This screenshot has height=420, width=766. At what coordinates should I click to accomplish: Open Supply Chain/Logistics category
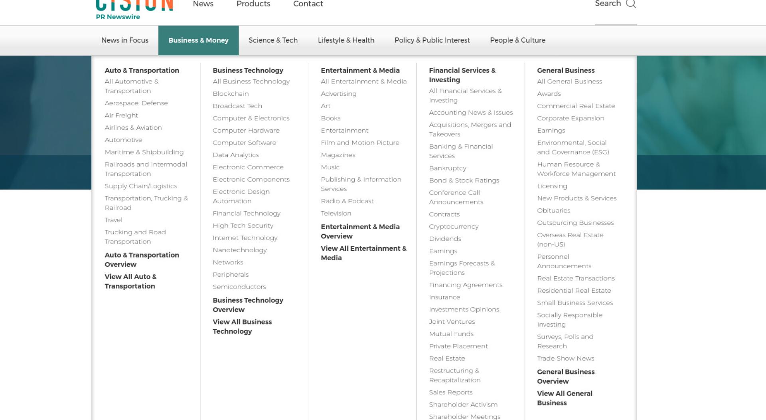pyautogui.click(x=140, y=186)
